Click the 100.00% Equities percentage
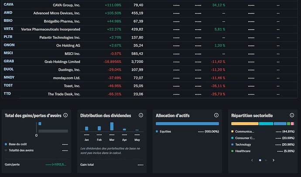The width and height of the screenshot is (301, 177). click(212, 132)
